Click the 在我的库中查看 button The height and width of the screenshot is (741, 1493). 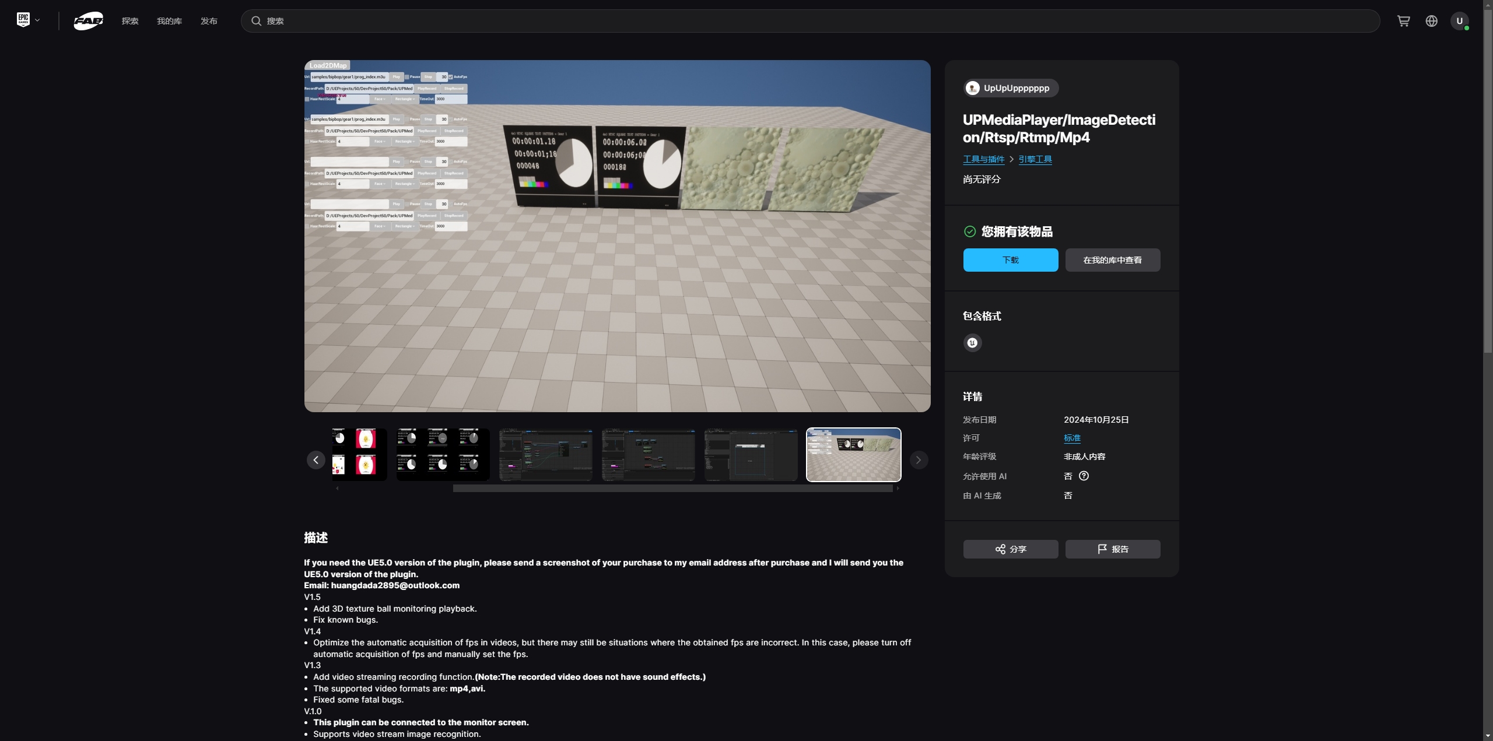click(1112, 260)
